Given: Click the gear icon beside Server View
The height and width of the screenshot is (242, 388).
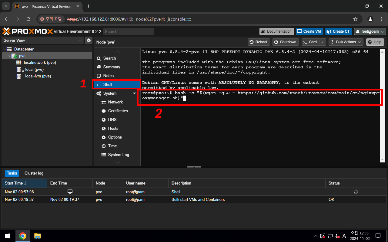Looking at the screenshot, I should pos(89,40).
